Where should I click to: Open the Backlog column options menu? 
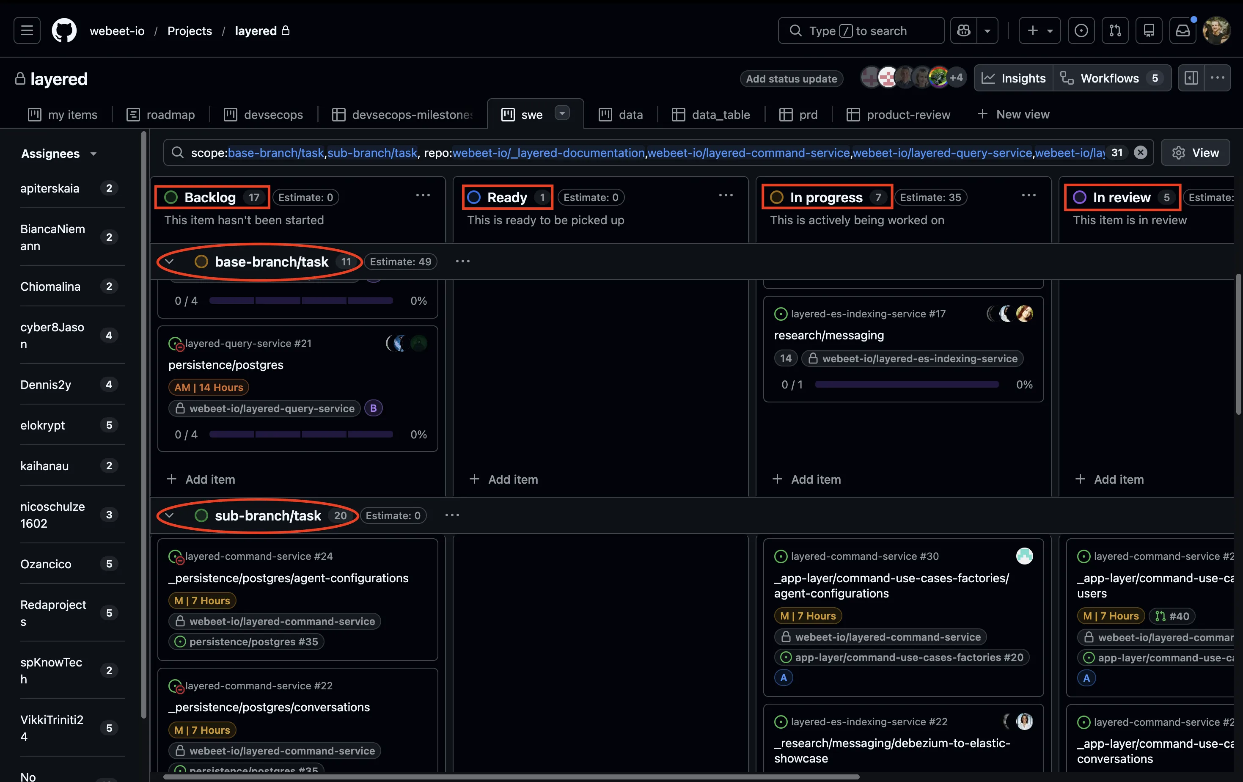(x=423, y=195)
